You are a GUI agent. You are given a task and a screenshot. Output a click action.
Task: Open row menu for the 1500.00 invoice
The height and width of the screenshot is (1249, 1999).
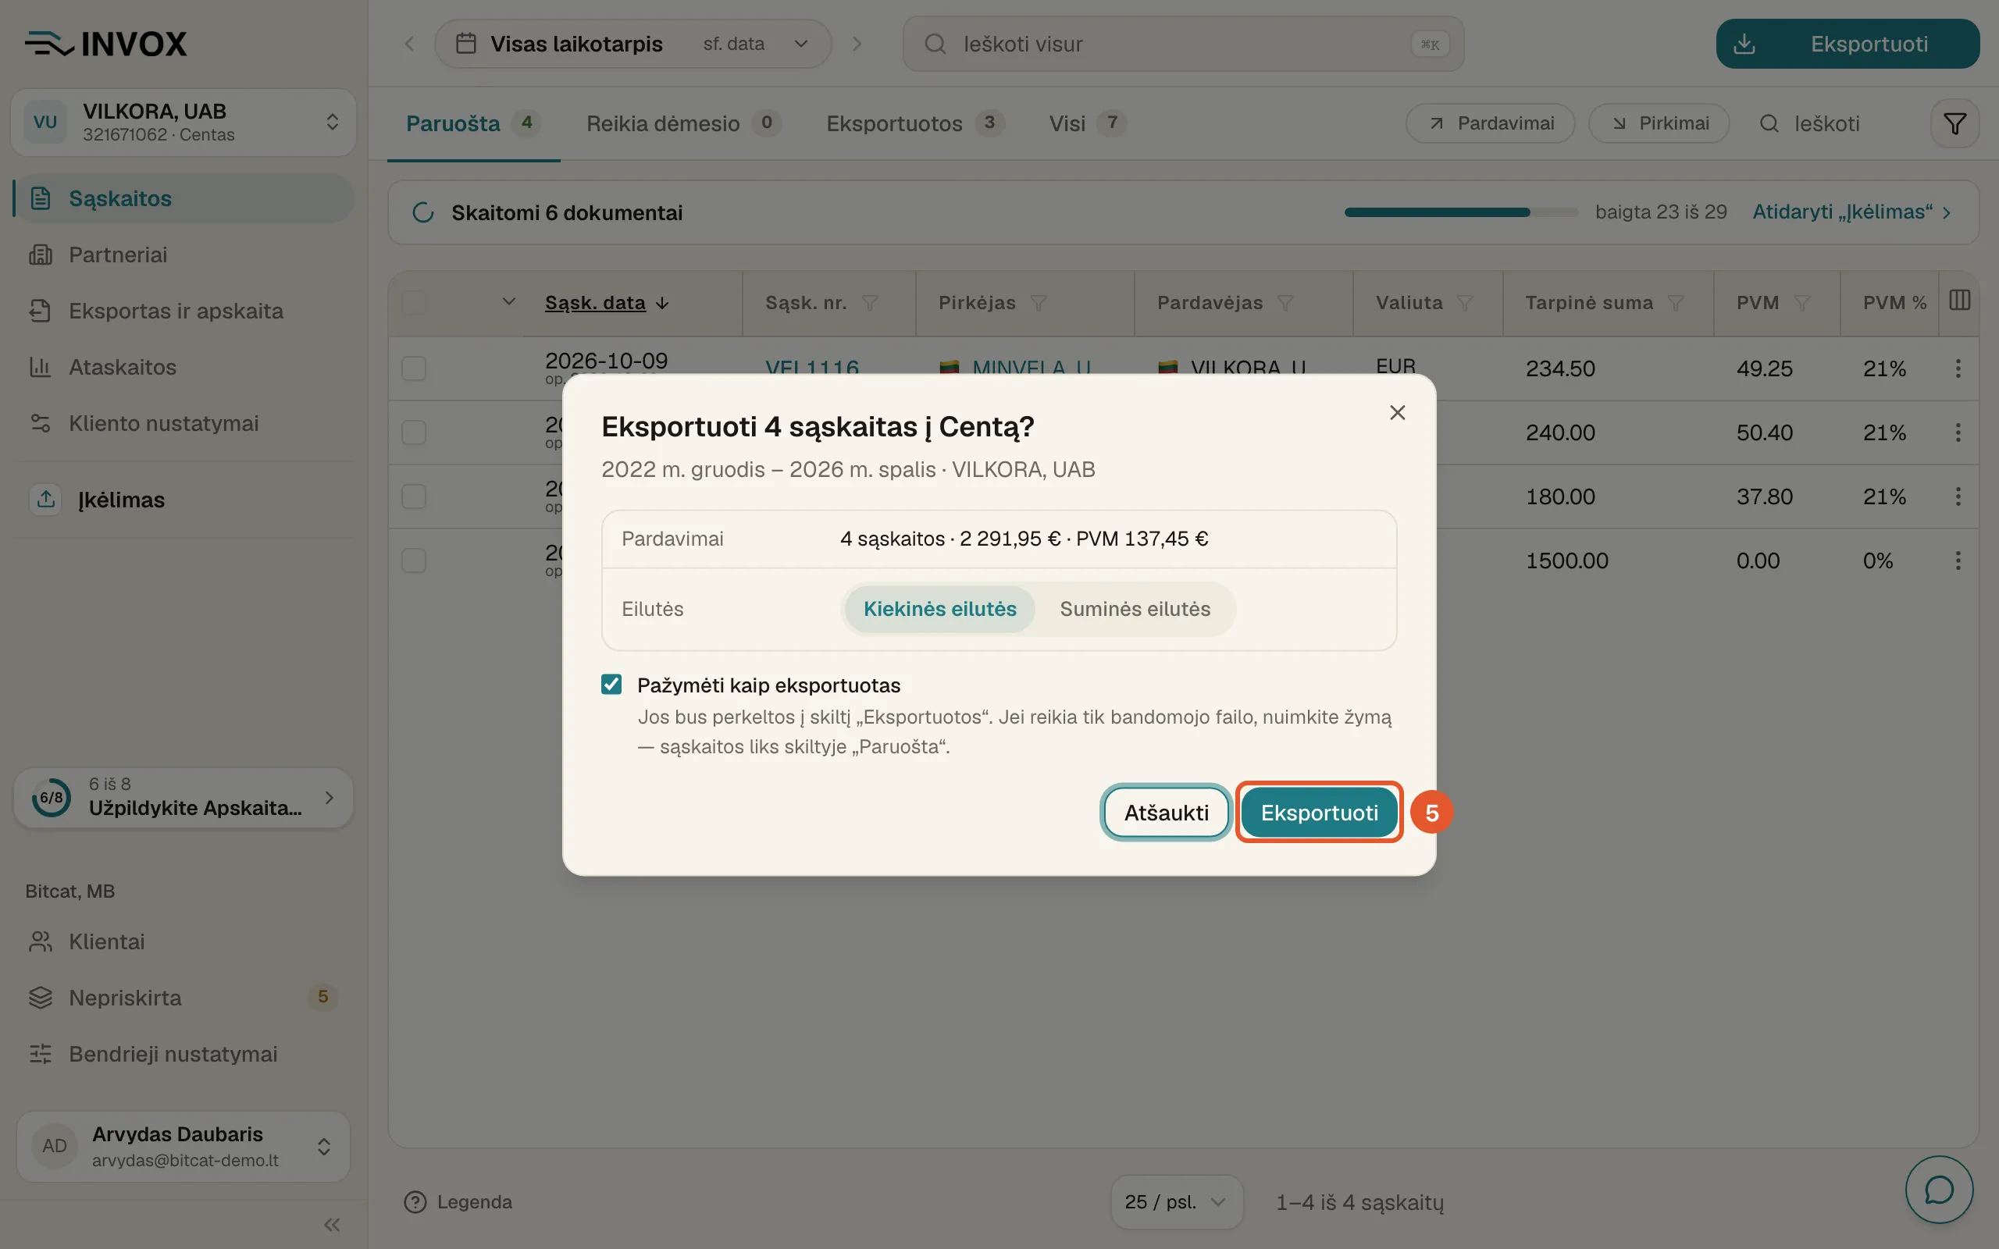point(1958,561)
